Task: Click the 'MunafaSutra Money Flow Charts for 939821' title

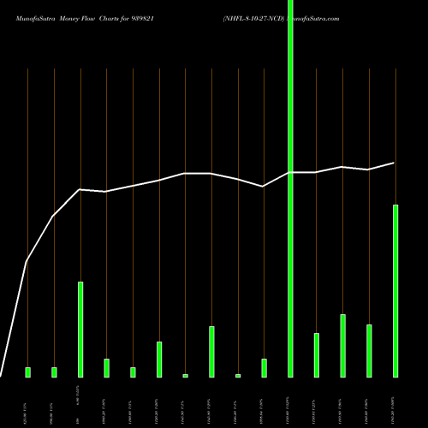Action: [x=85, y=19]
